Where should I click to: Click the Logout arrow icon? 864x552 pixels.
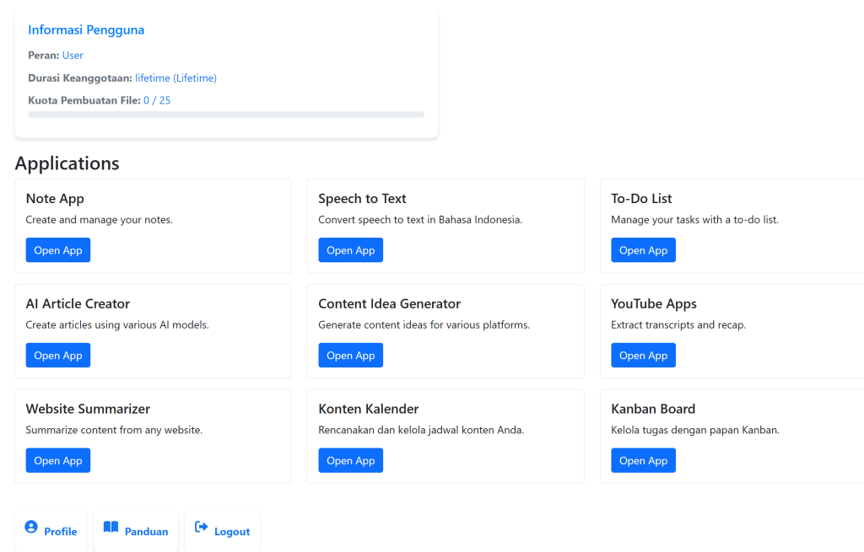(x=201, y=527)
